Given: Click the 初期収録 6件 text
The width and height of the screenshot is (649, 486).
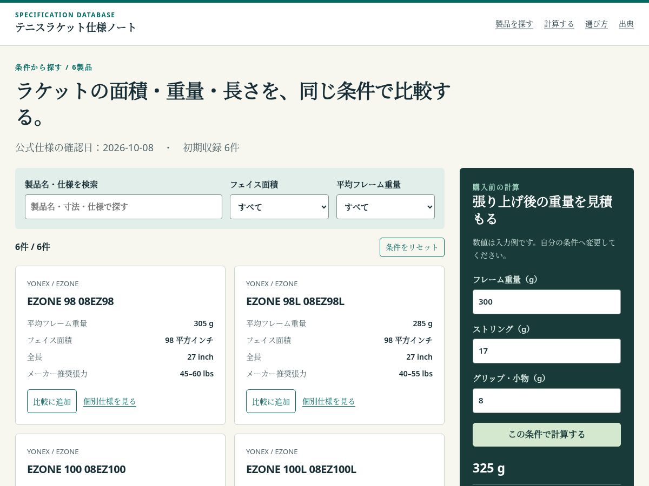Looking at the screenshot, I should coord(211,147).
